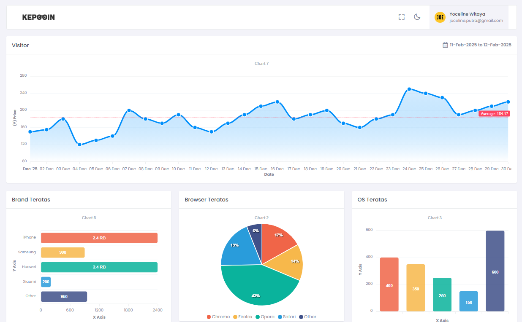
Task: Select the iPhone bar in Brand Teratas
Action: 99,238
